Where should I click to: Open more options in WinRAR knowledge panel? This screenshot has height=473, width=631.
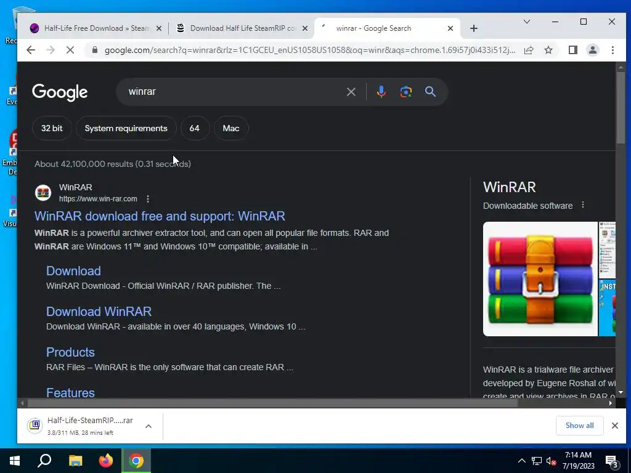pos(583,205)
